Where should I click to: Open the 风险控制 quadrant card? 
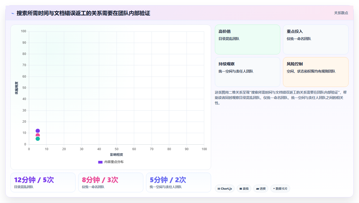pyautogui.click(x=316, y=72)
